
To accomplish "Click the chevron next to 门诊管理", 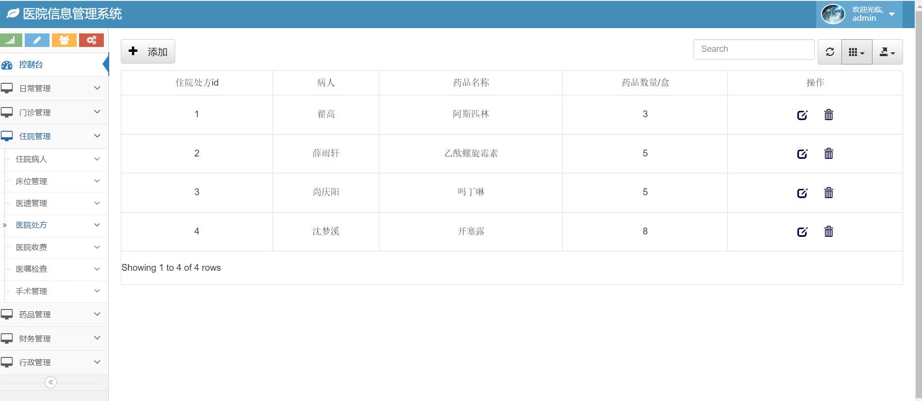I will tap(97, 112).
